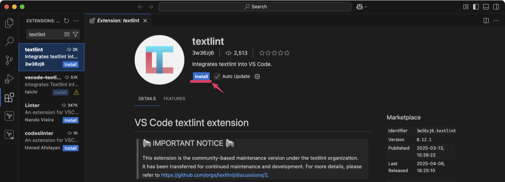The width and height of the screenshot is (505, 182).
Task: Click the macOS yellow minimize button
Action: (14, 7)
